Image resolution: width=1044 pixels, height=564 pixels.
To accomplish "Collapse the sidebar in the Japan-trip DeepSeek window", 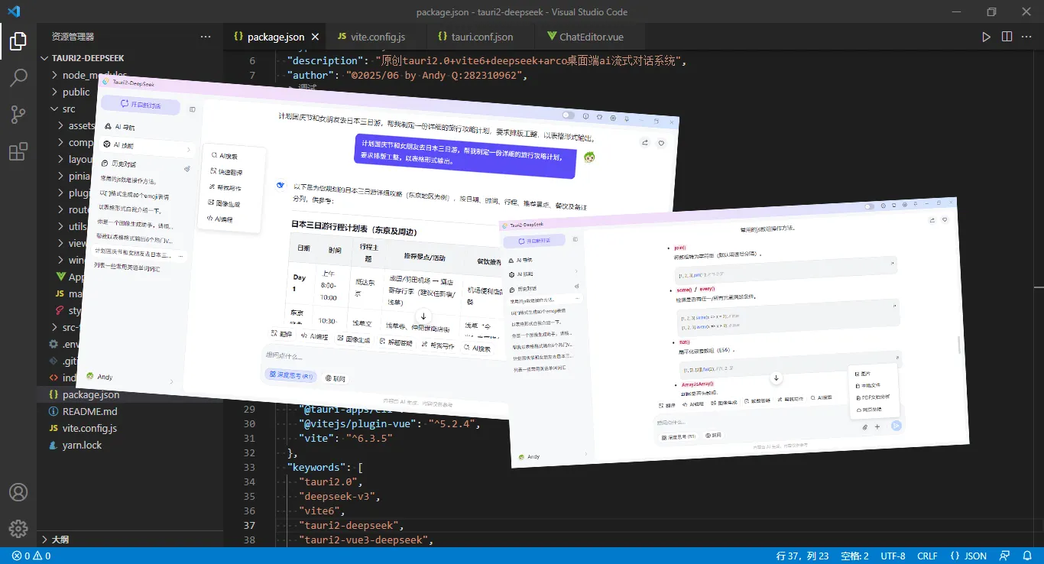I will pos(192,109).
